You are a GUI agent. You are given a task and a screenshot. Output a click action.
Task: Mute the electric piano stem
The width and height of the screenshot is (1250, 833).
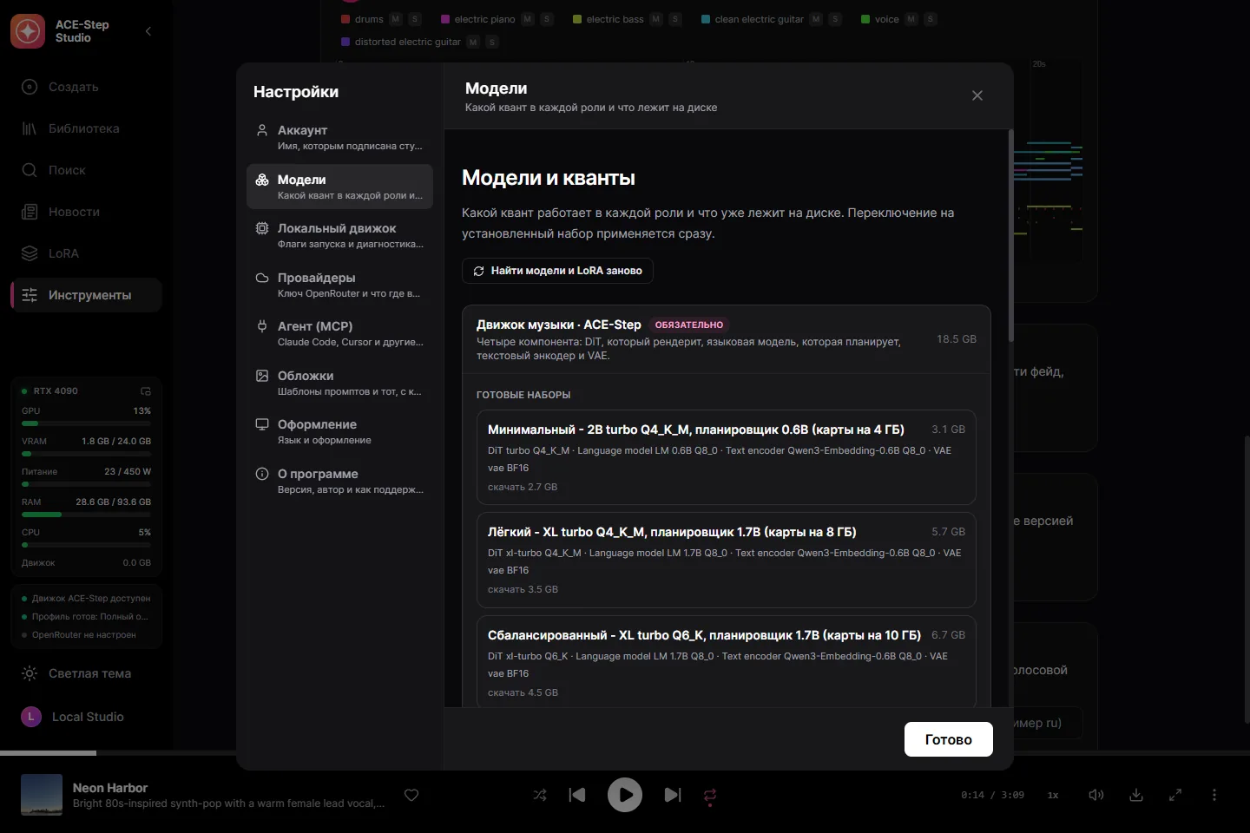pos(528,19)
